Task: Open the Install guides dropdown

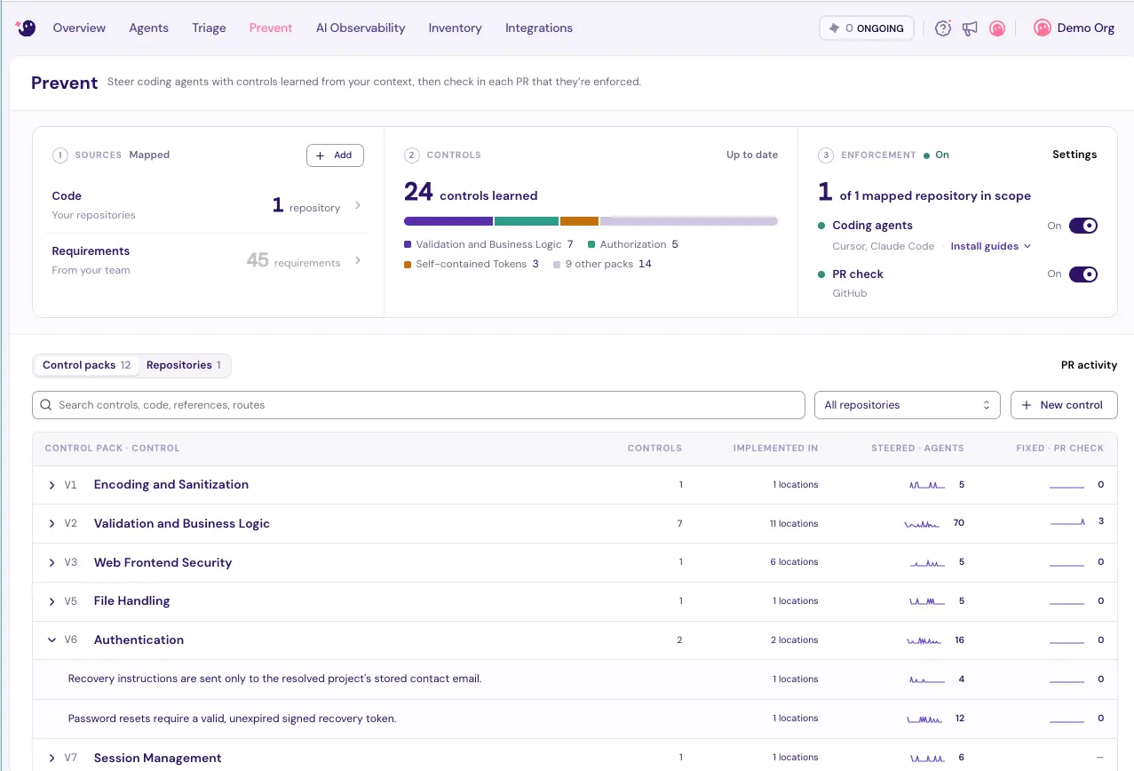Action: click(x=991, y=246)
